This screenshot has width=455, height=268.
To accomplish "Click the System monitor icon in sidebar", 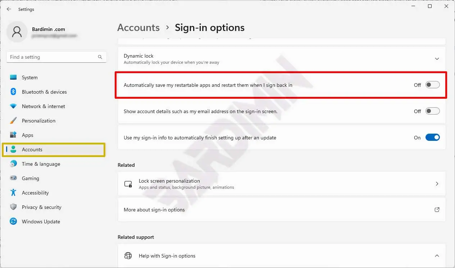I will 13,77.
